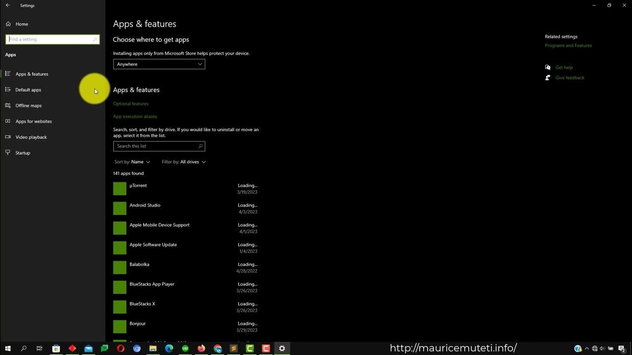
Task: Select Apple Software Update entry
Action: pos(186,248)
